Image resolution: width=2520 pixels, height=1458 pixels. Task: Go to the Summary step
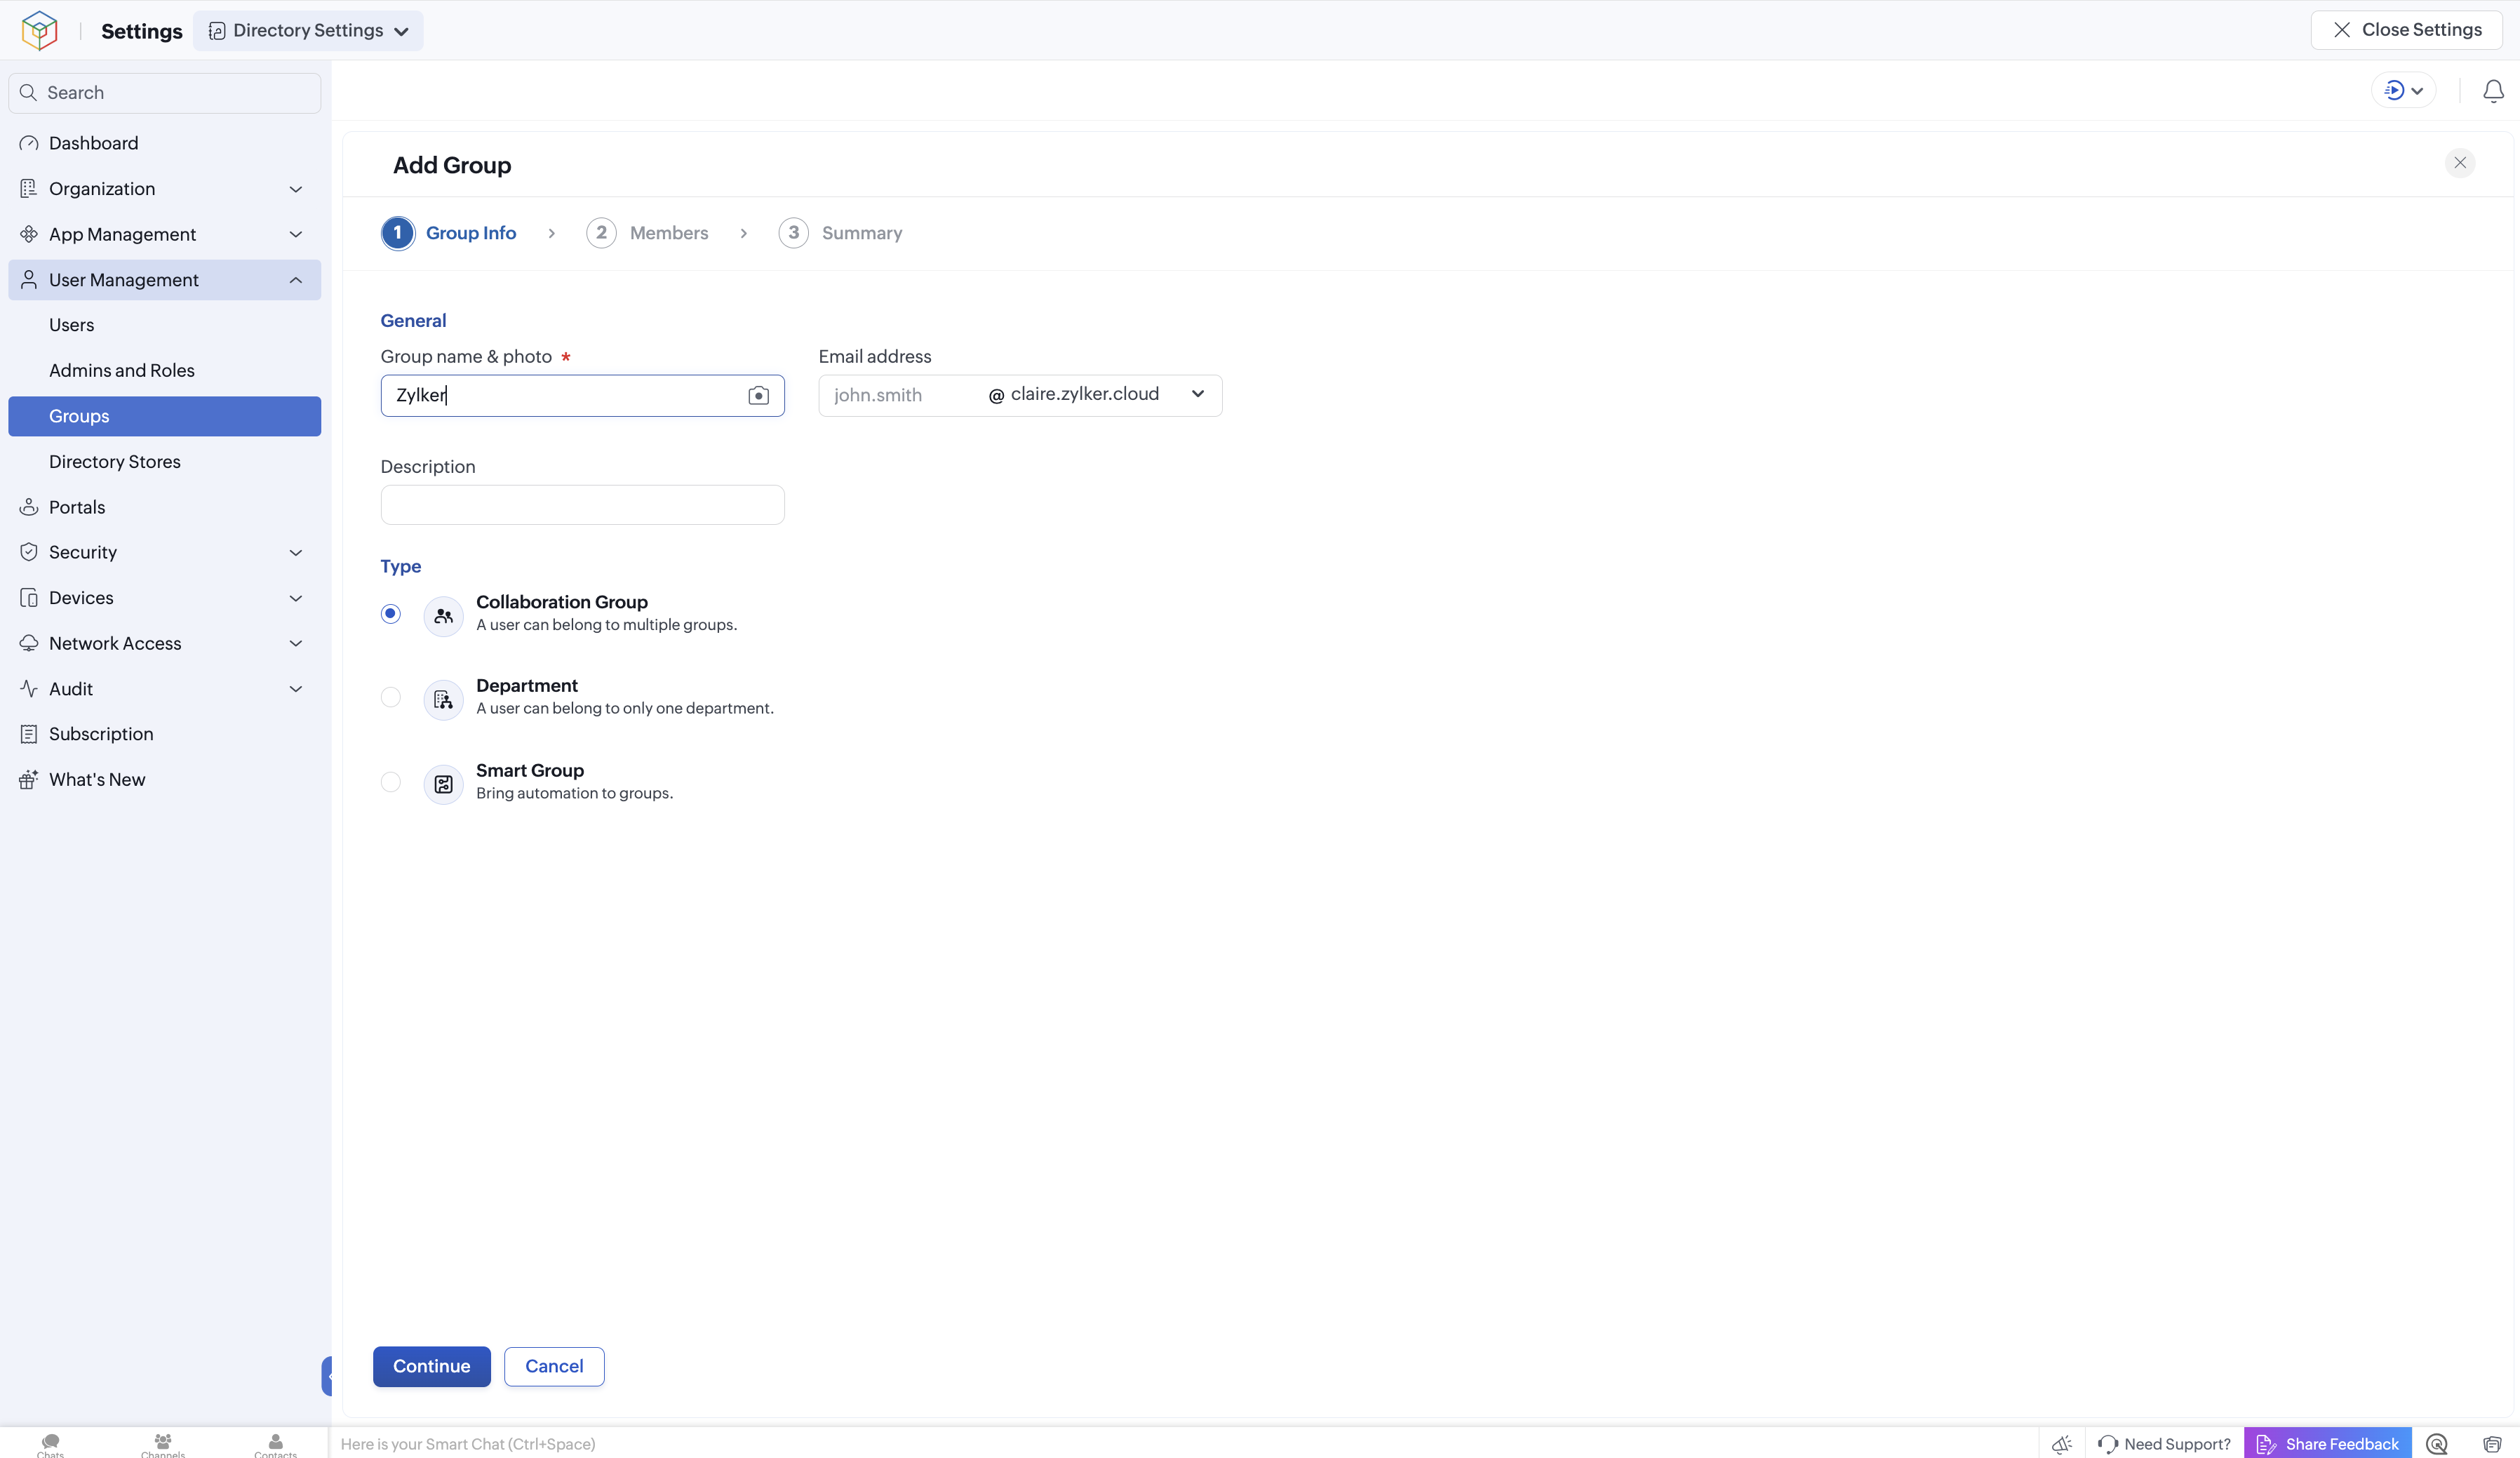840,233
